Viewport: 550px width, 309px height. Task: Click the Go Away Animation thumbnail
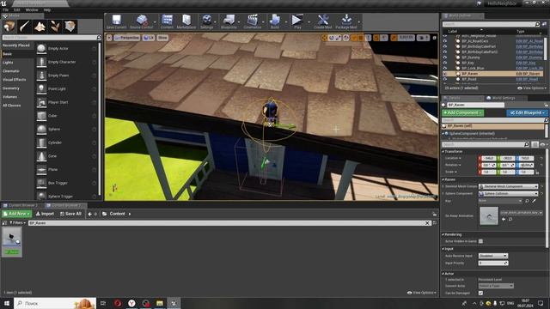click(x=489, y=215)
